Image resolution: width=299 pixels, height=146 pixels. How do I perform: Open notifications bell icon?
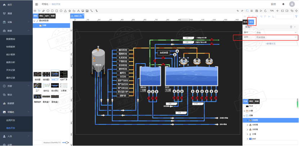pyautogui.click(x=283, y=4)
